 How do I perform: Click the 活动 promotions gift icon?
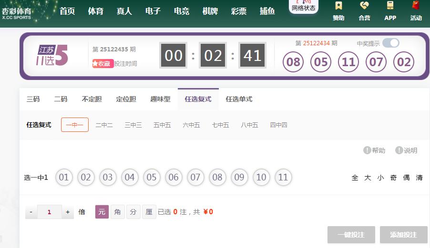416,6
